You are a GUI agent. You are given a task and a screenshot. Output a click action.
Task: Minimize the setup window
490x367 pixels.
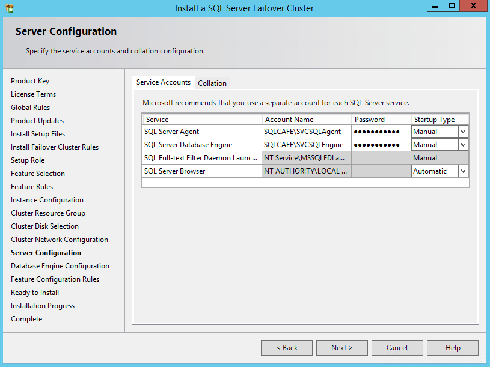(x=435, y=6)
